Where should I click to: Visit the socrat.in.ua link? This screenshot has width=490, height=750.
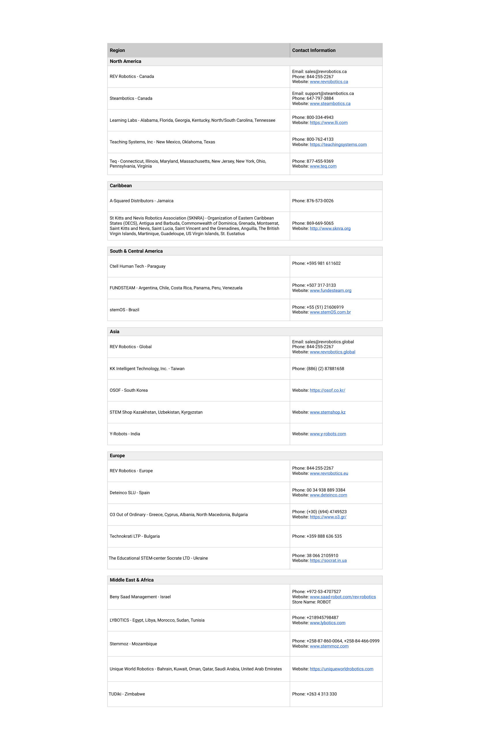(328, 560)
